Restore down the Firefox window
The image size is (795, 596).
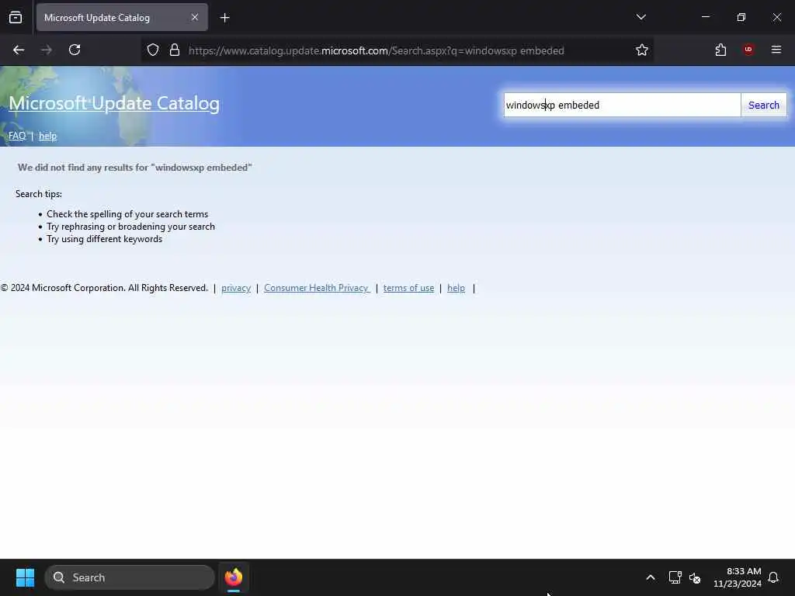[741, 17]
